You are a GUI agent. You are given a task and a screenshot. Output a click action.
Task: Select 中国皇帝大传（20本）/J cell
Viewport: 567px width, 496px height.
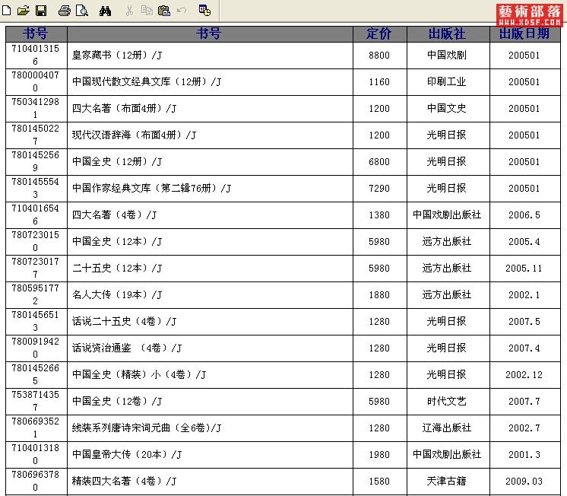pos(210,455)
